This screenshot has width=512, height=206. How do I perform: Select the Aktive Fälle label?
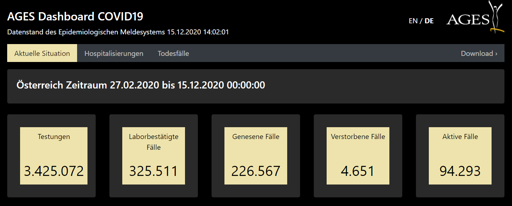coord(460,136)
